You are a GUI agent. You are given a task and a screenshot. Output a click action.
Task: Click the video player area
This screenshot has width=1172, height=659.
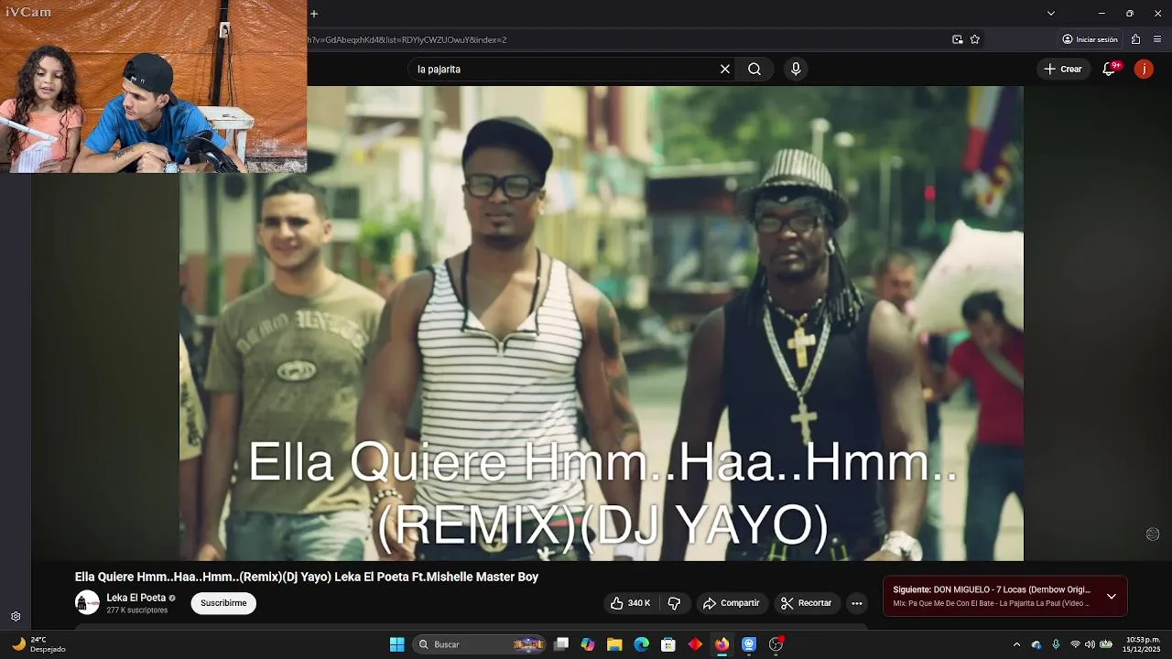click(601, 323)
